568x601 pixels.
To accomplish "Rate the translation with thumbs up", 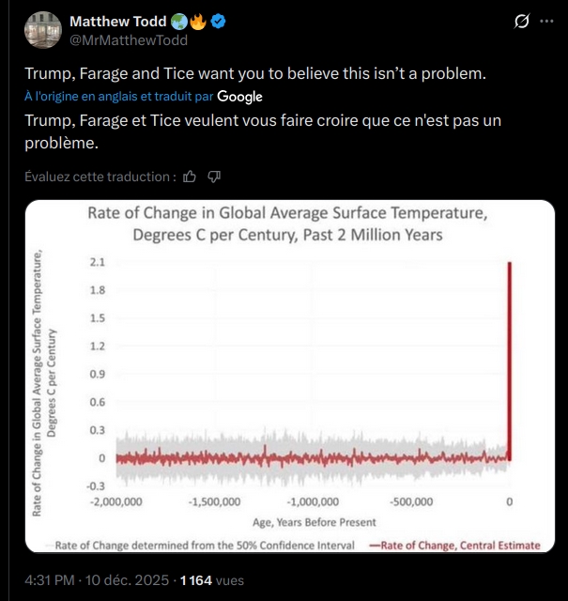I will pyautogui.click(x=191, y=176).
